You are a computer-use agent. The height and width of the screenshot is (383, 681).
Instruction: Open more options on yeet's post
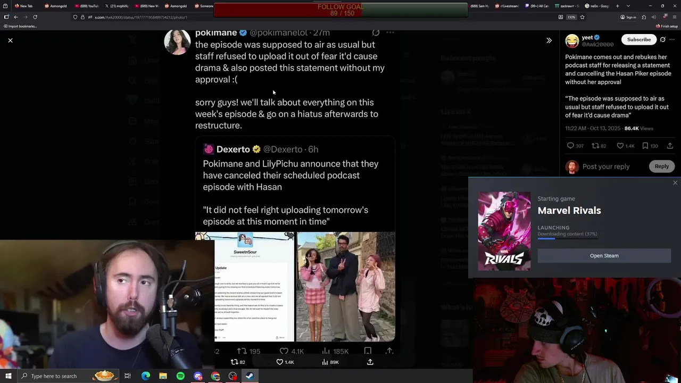(673, 39)
